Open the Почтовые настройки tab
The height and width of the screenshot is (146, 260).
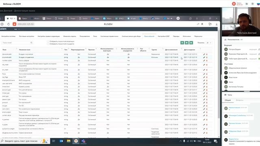[x=26, y=36]
